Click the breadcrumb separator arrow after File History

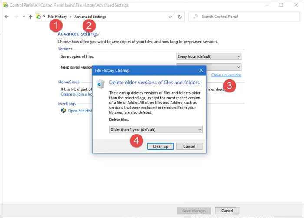coord(70,17)
